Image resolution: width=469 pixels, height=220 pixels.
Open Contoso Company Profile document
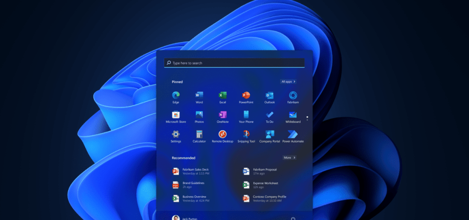click(269, 198)
